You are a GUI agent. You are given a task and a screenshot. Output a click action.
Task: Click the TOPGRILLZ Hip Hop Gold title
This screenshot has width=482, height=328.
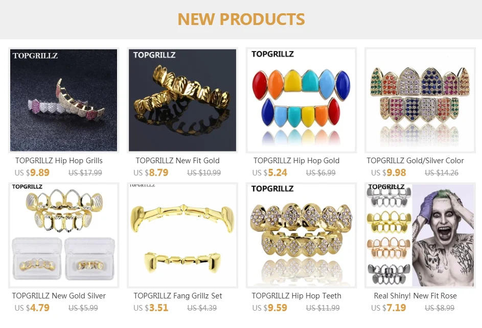point(296,161)
